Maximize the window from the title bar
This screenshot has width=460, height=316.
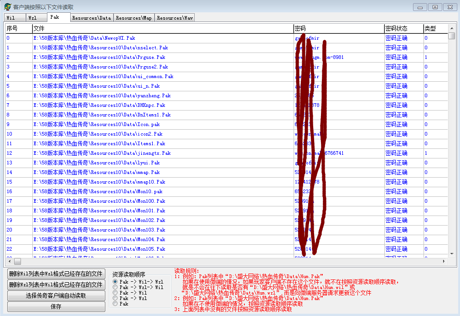click(x=435, y=7)
